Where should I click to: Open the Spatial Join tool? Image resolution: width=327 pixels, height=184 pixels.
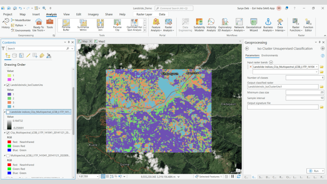coord(100,25)
